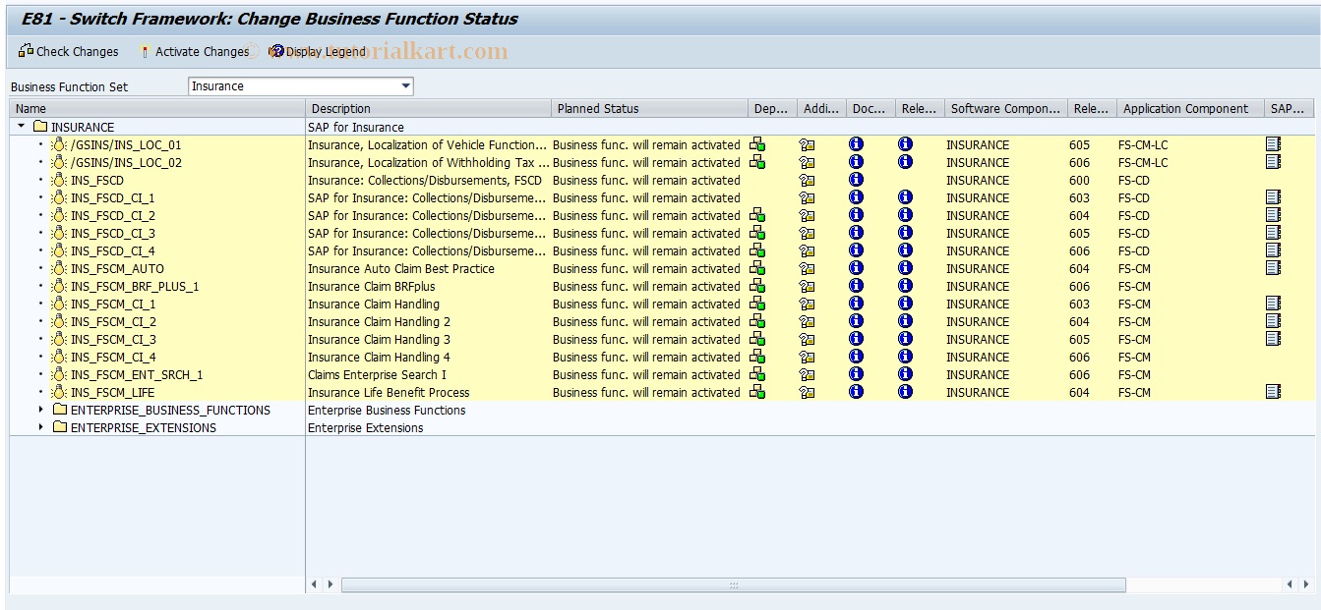This screenshot has width=1321, height=610.
Task: Open SAP note icon for /GSINS/INS_LOC_01
Action: click(x=1273, y=144)
